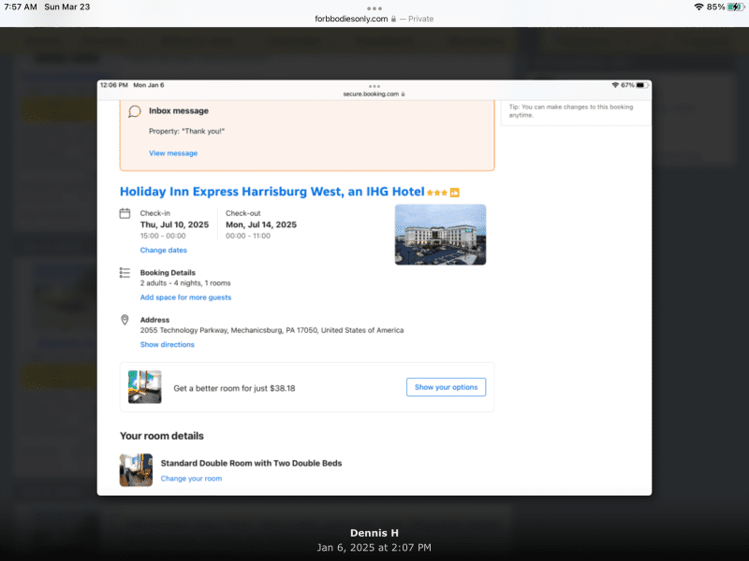Click the calendar icon beside Check-in
The width and height of the screenshot is (749, 561).
tap(125, 214)
